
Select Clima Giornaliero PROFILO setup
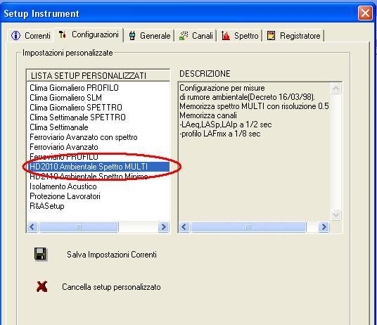[74, 88]
